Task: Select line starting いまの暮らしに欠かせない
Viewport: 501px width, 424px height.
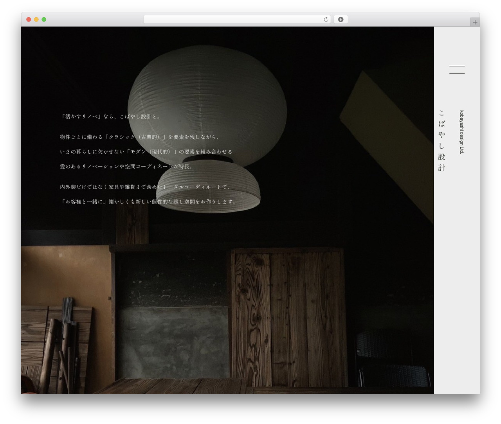Action: (146, 152)
